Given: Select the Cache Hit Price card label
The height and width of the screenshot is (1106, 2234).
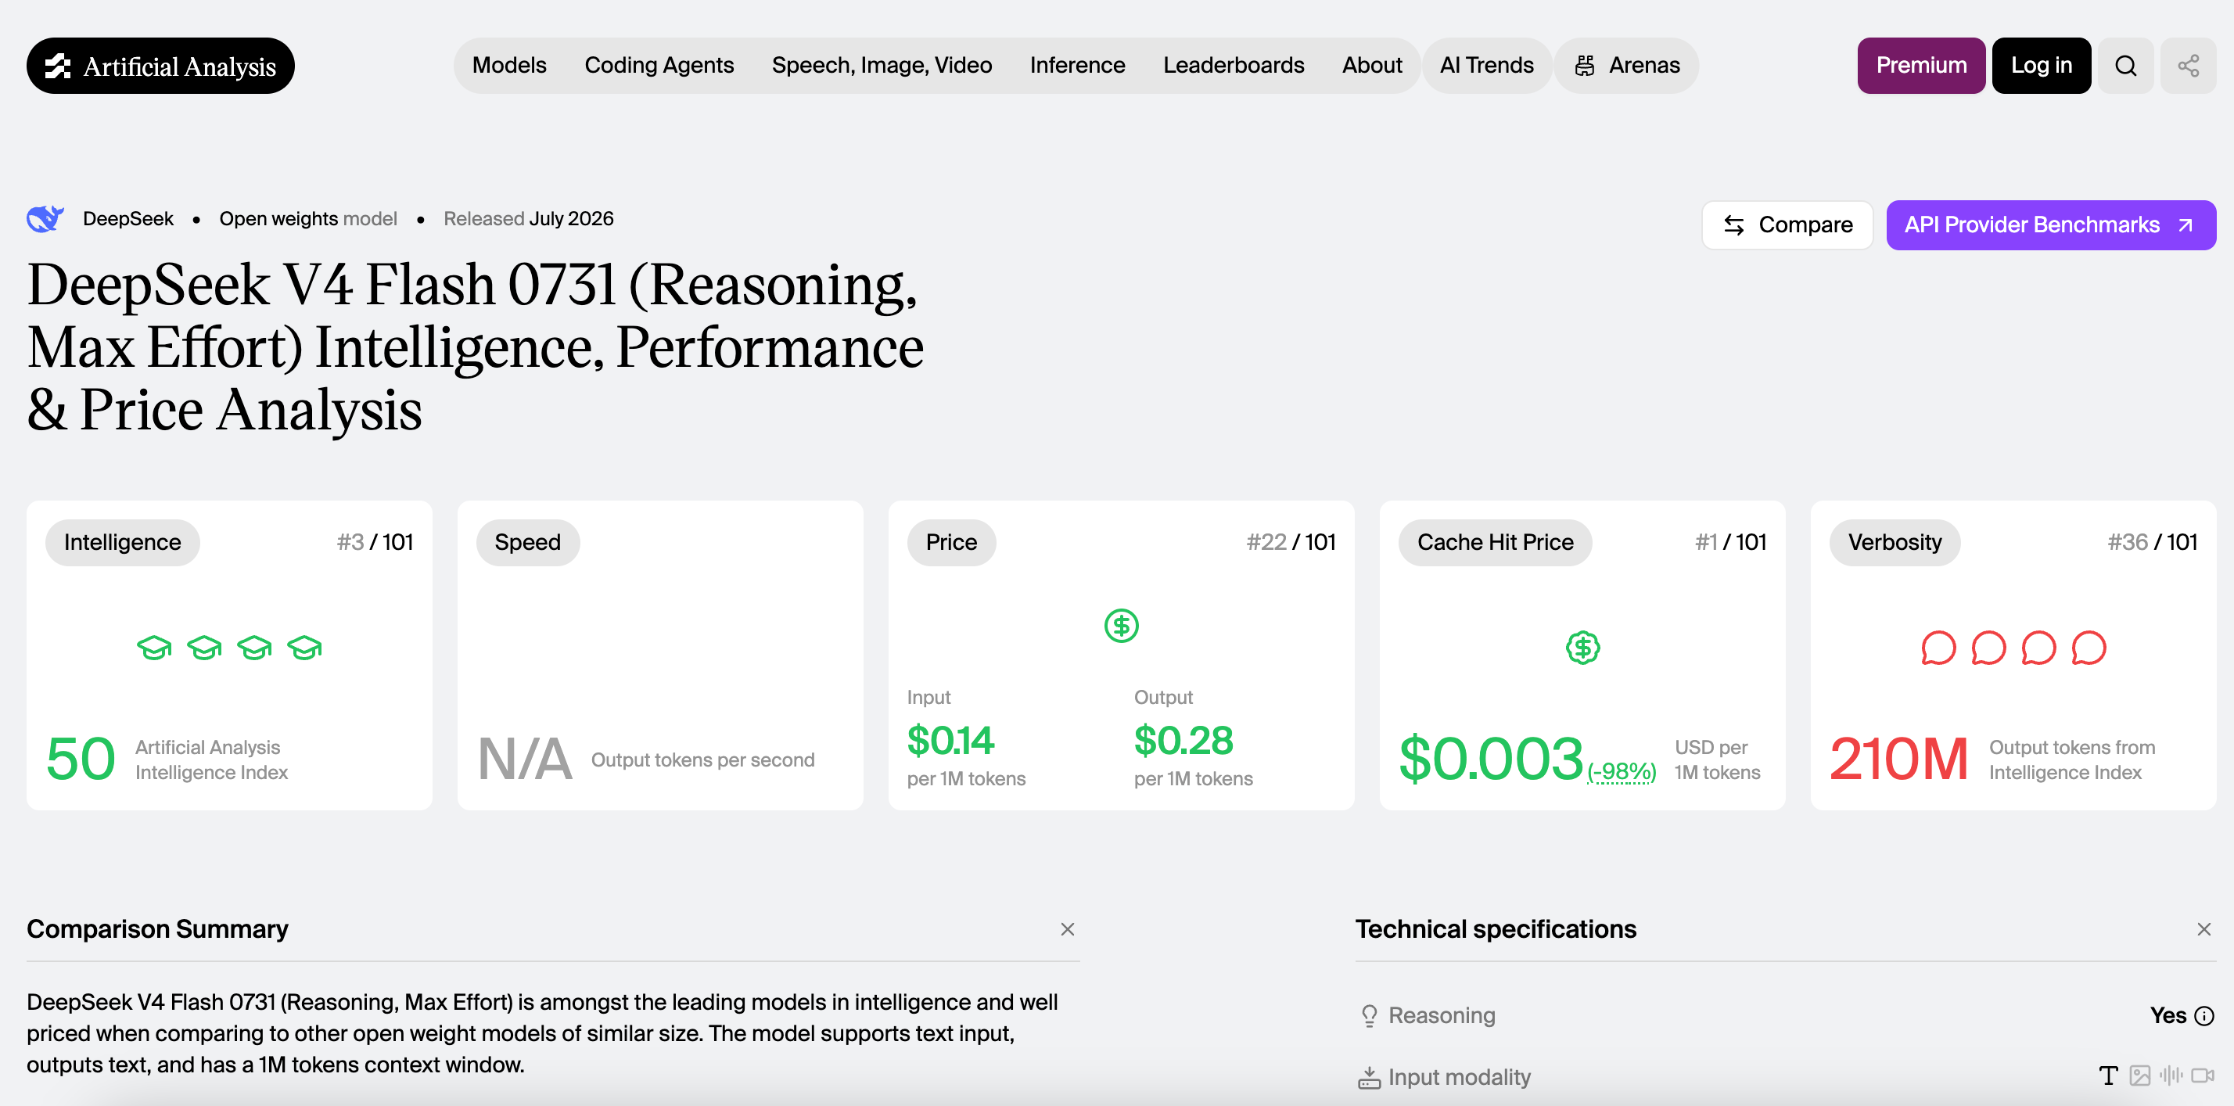Looking at the screenshot, I should coord(1495,542).
